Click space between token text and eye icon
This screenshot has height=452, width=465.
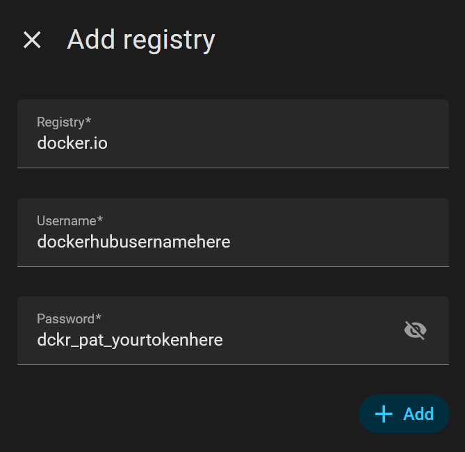tap(313, 340)
